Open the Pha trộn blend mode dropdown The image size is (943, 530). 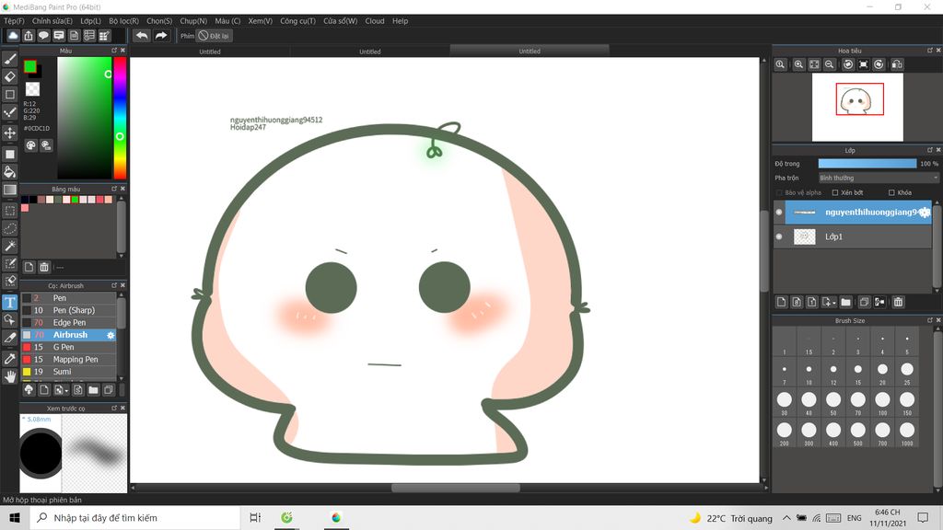(878, 178)
